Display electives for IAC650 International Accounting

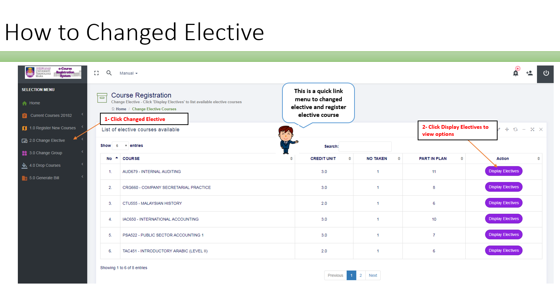[504, 219]
